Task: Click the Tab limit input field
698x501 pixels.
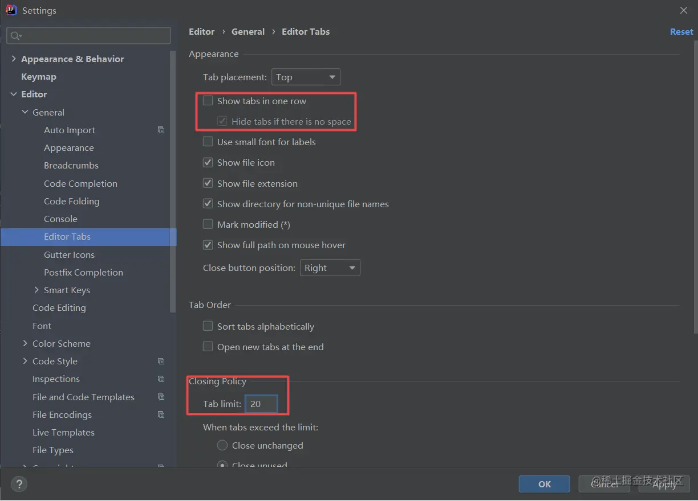Action: 261,404
